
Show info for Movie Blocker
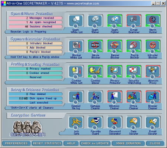(x=95, y=51)
